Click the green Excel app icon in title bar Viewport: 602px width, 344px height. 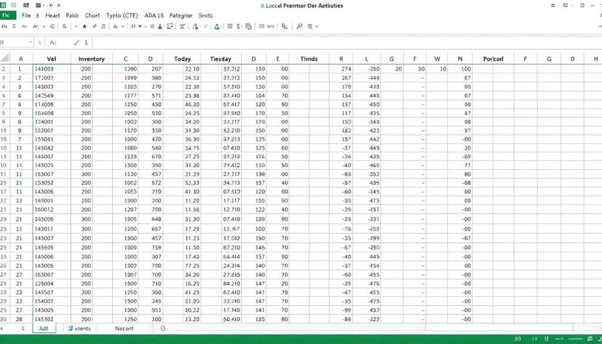point(3,5)
